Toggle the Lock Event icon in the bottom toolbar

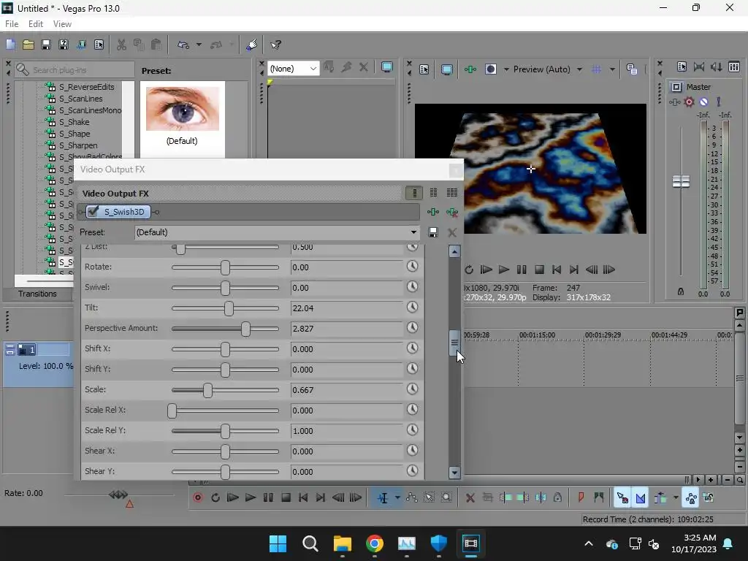coord(557,497)
